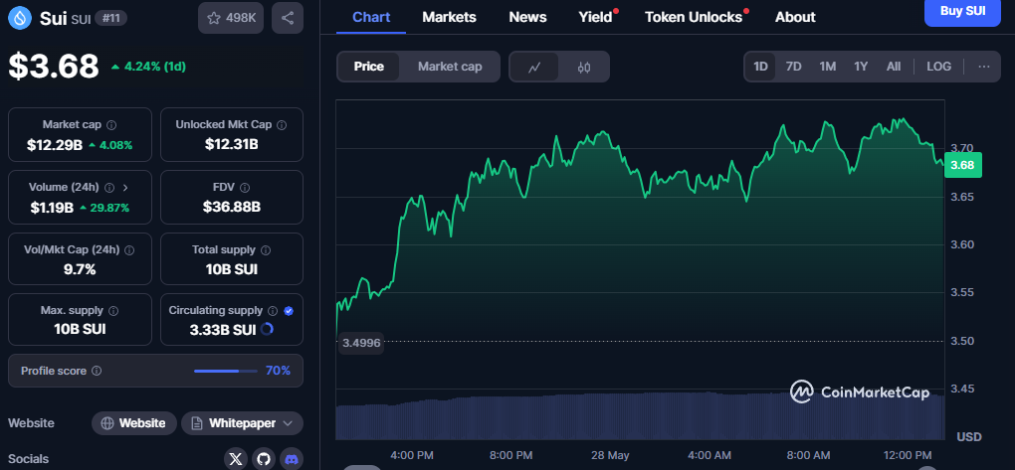Click the verified circulating supply badge

click(x=289, y=311)
